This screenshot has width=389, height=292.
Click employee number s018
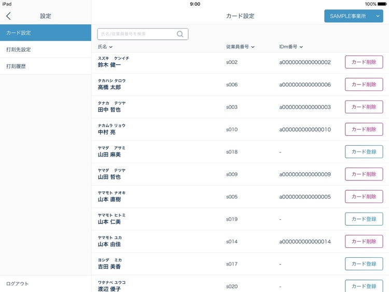(232, 152)
